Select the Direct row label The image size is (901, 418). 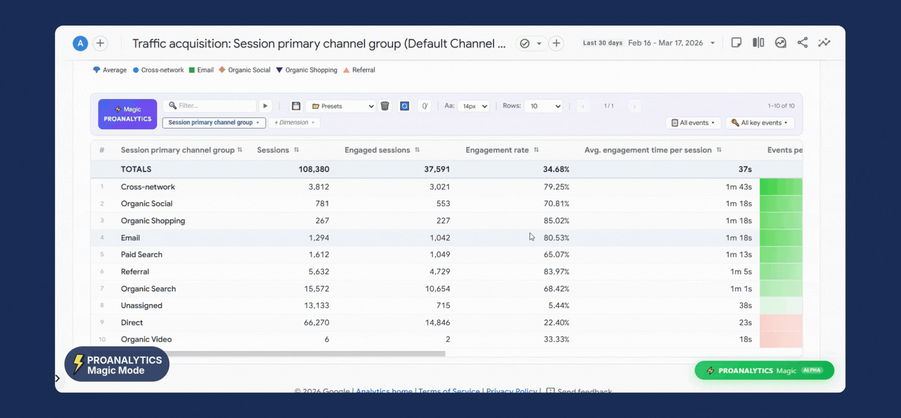132,323
